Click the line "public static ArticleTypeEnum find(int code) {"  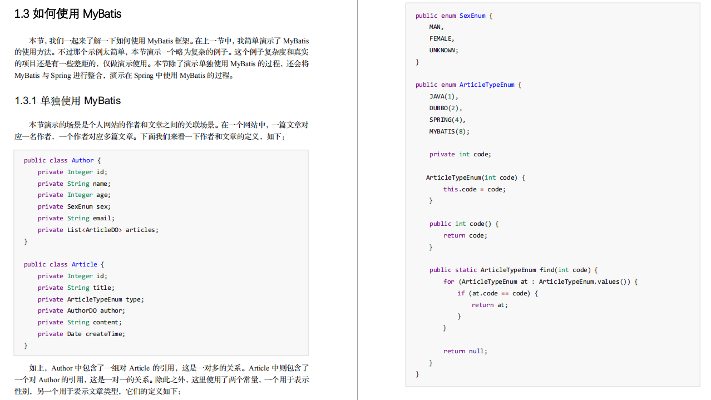click(x=513, y=270)
